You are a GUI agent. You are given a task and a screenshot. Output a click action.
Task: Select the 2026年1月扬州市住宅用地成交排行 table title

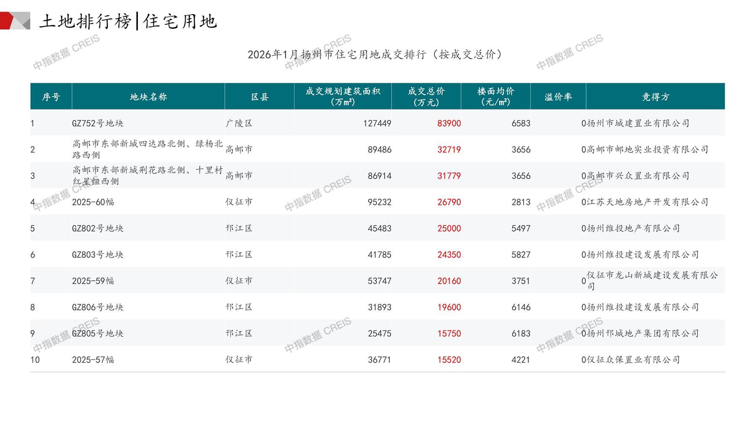[x=375, y=55]
